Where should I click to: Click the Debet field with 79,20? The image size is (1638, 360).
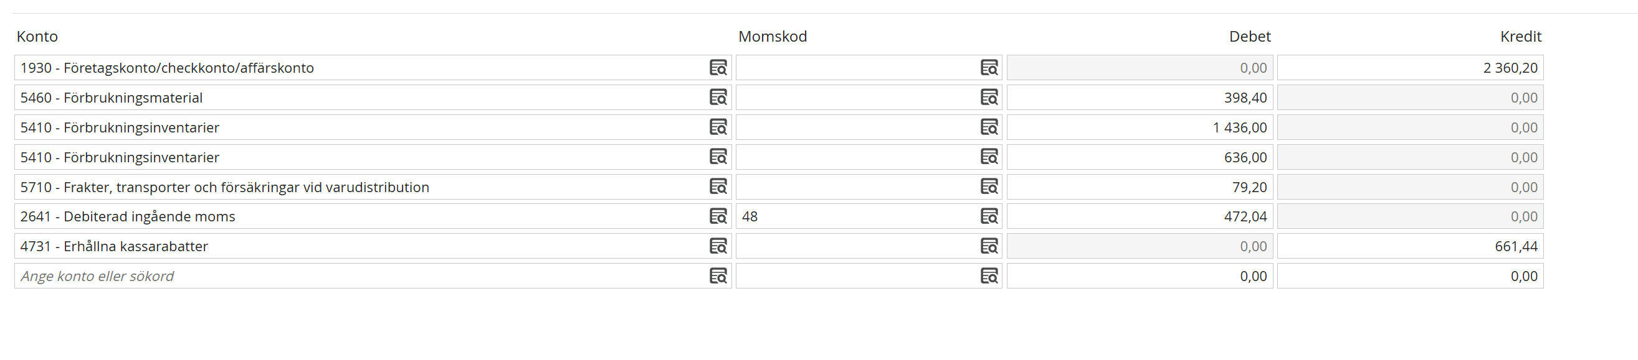1140,187
